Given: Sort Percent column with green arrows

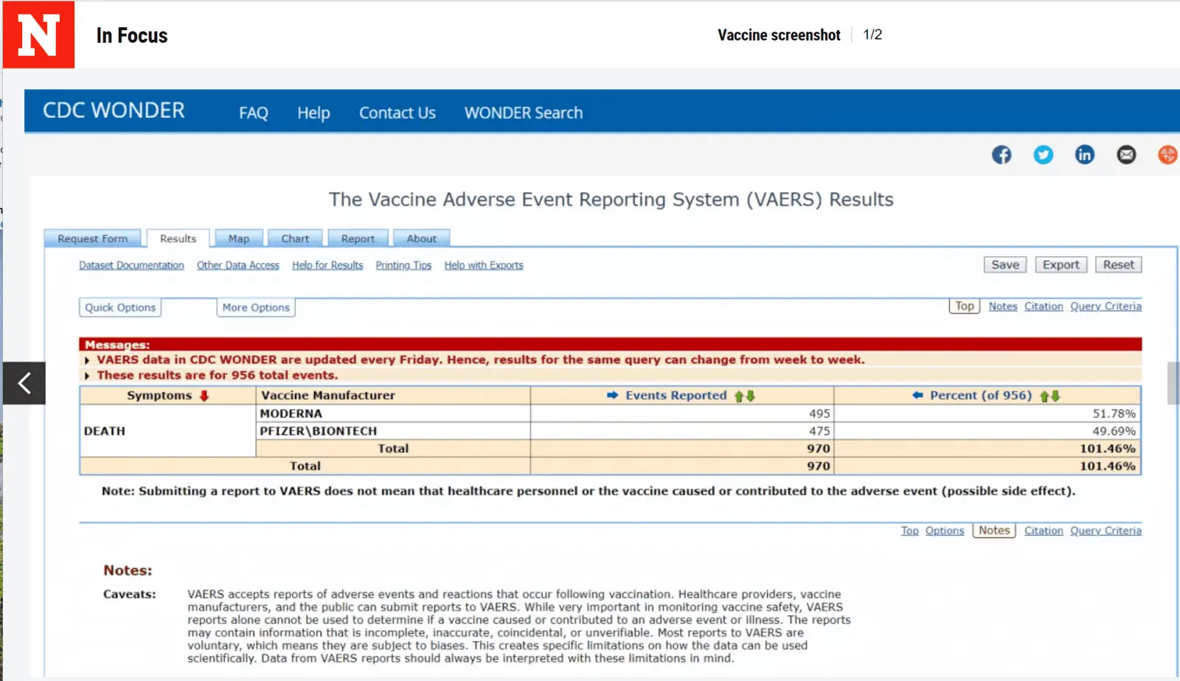Looking at the screenshot, I should 1049,396.
